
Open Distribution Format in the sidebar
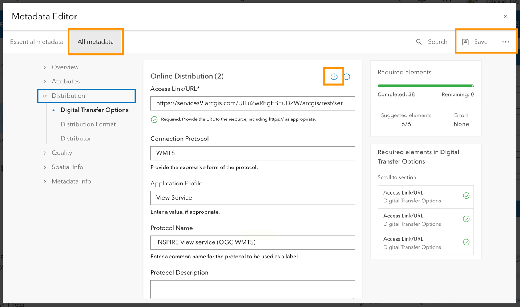[x=88, y=124]
